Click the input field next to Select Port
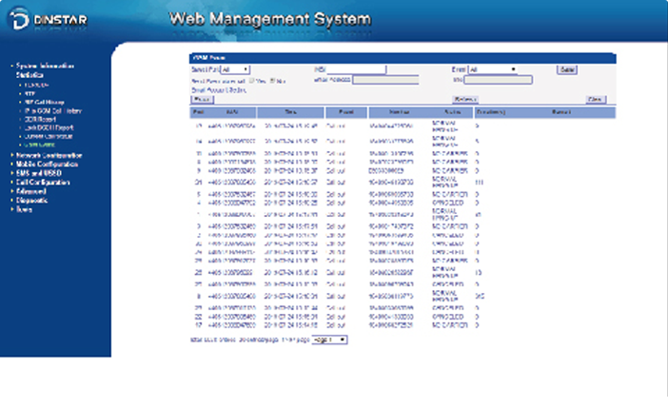Image resolution: width=668 pixels, height=408 pixels. 356,69
